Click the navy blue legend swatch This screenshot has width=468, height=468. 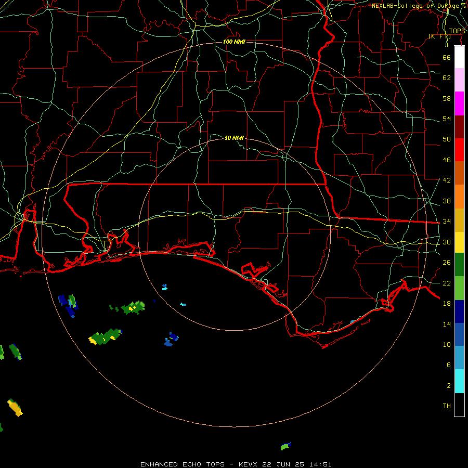tap(459, 311)
